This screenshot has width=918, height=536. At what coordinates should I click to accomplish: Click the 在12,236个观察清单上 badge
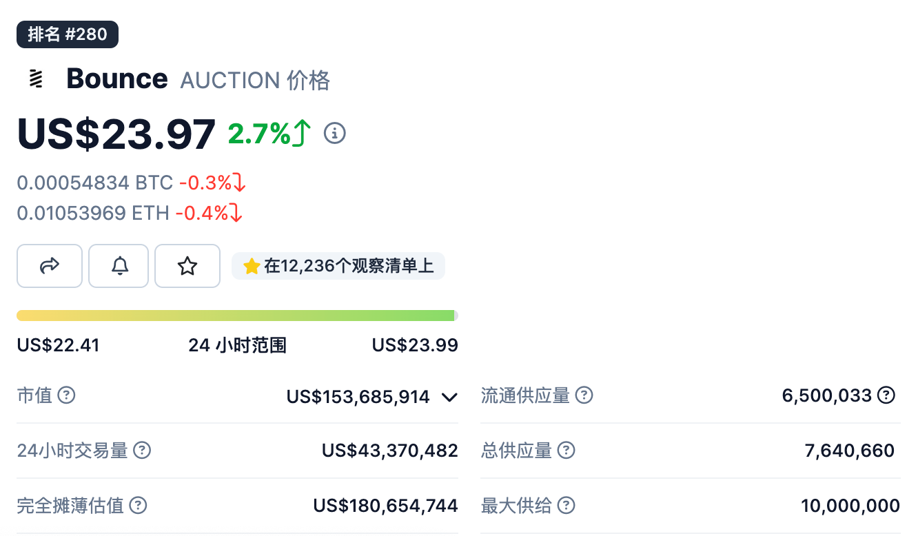tap(338, 266)
